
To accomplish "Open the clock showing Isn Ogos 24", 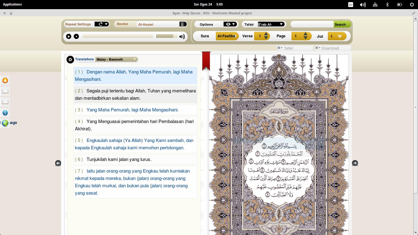I will pyautogui.click(x=208, y=4).
